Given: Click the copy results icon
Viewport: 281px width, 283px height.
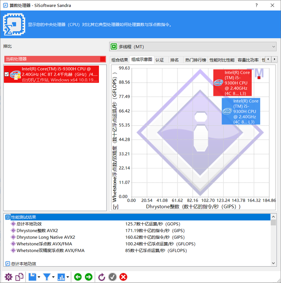Looking at the screenshot, I should (x=19, y=277).
